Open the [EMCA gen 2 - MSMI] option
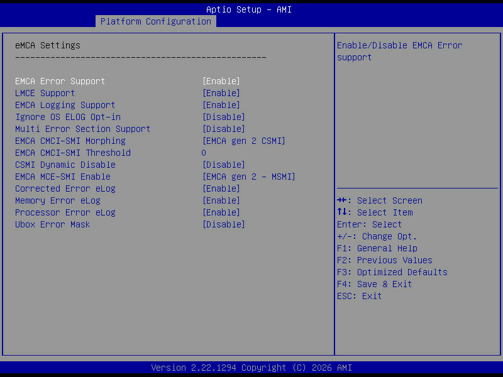Screen dimensions: 503x377 click(x=249, y=177)
